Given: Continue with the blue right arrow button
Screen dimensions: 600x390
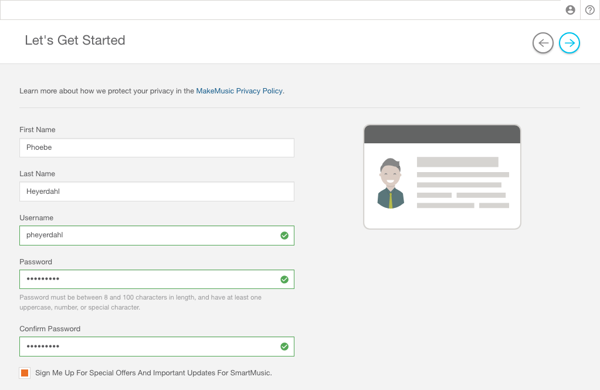Looking at the screenshot, I should 570,43.
